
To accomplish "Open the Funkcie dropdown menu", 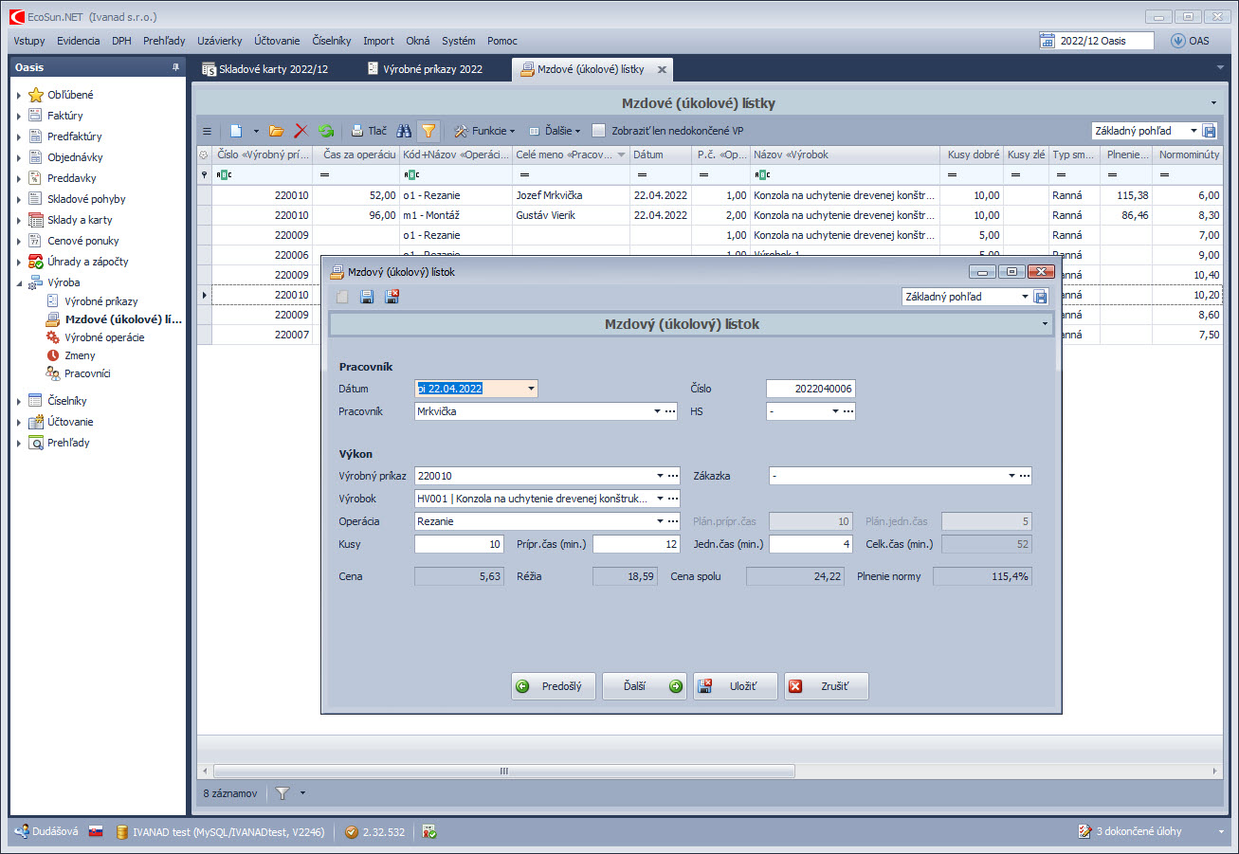I will click(483, 131).
